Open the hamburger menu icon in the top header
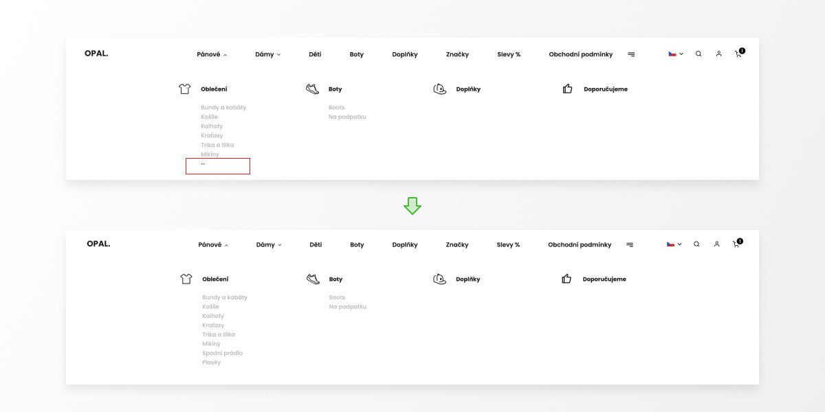 (631, 54)
